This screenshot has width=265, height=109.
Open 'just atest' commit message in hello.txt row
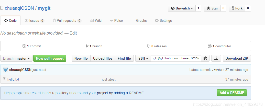point(109,79)
